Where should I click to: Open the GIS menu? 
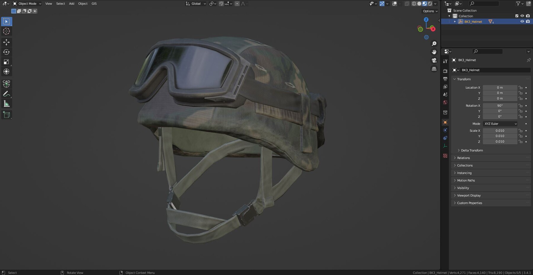pos(94,4)
